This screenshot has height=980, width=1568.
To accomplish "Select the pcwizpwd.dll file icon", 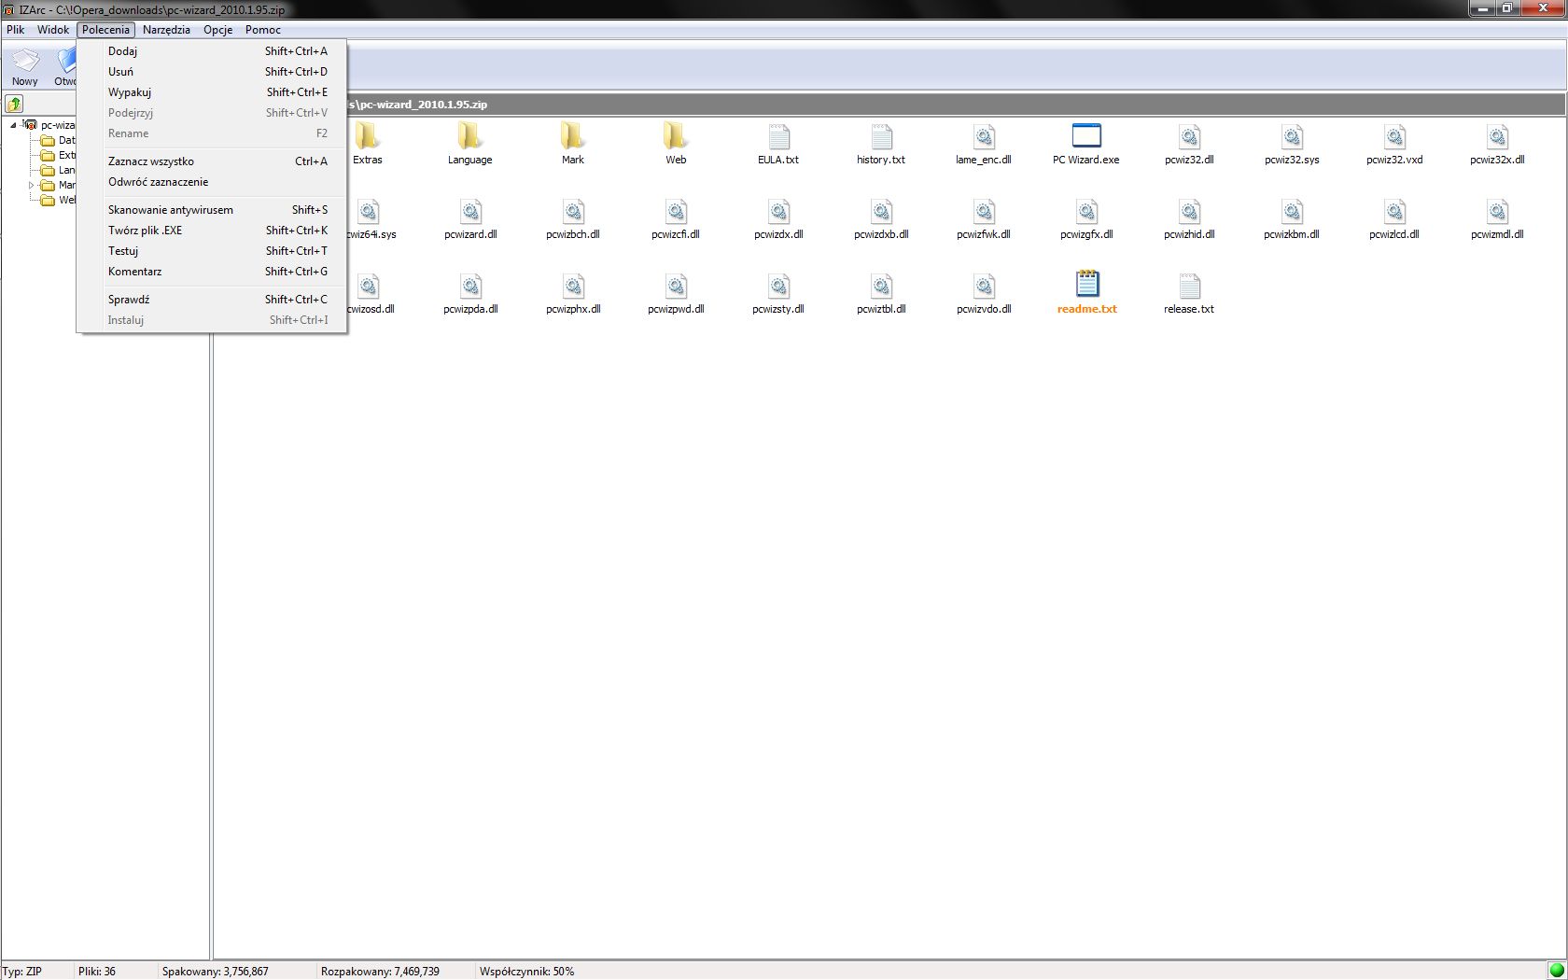I will click(x=676, y=286).
